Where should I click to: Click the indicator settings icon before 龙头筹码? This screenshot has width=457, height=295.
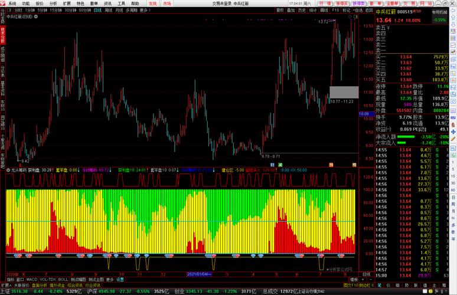[x=8, y=170]
